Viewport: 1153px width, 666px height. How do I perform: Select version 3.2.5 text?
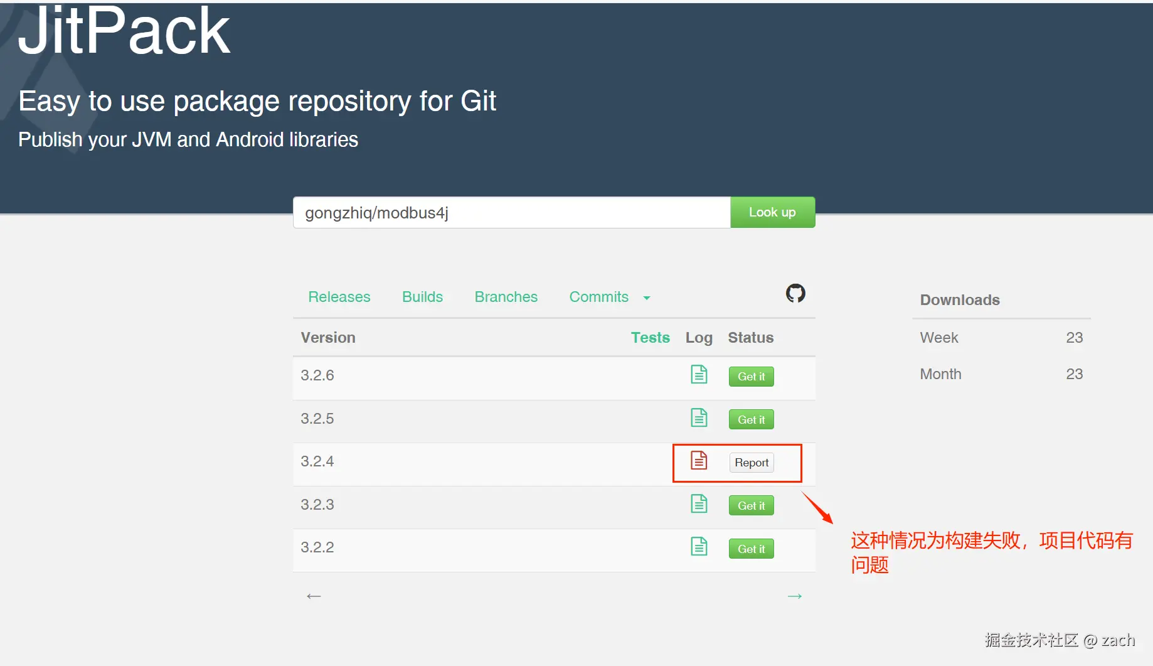[317, 419]
